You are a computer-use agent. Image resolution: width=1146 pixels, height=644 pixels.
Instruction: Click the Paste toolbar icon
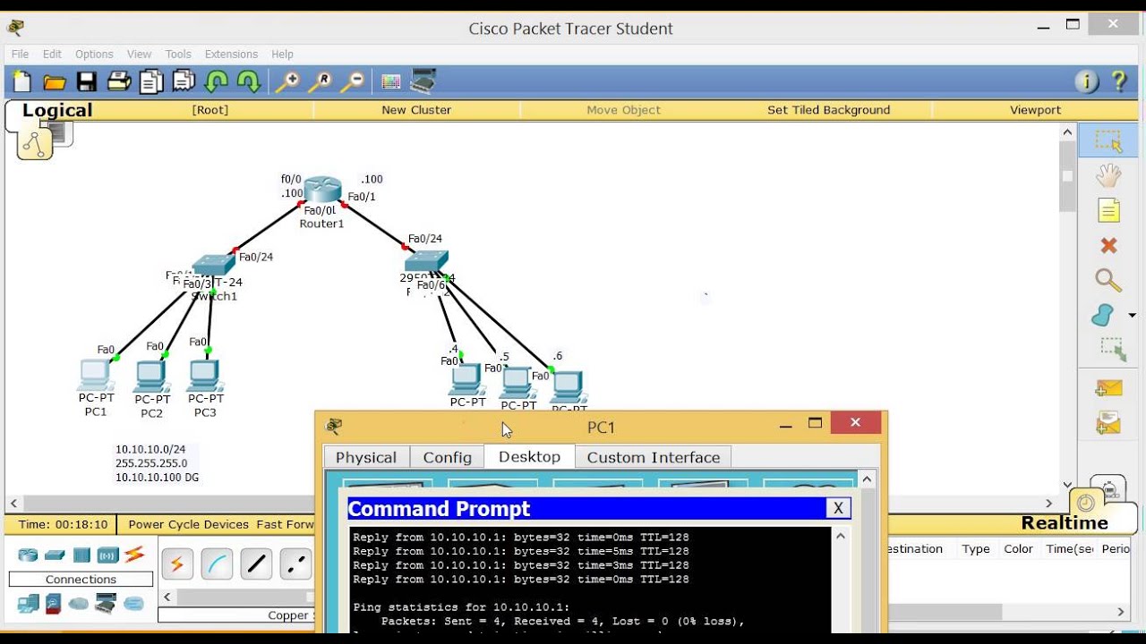click(184, 82)
